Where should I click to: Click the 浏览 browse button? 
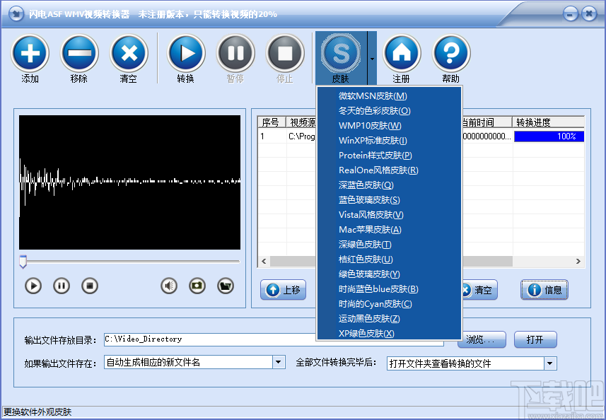pos(482,339)
